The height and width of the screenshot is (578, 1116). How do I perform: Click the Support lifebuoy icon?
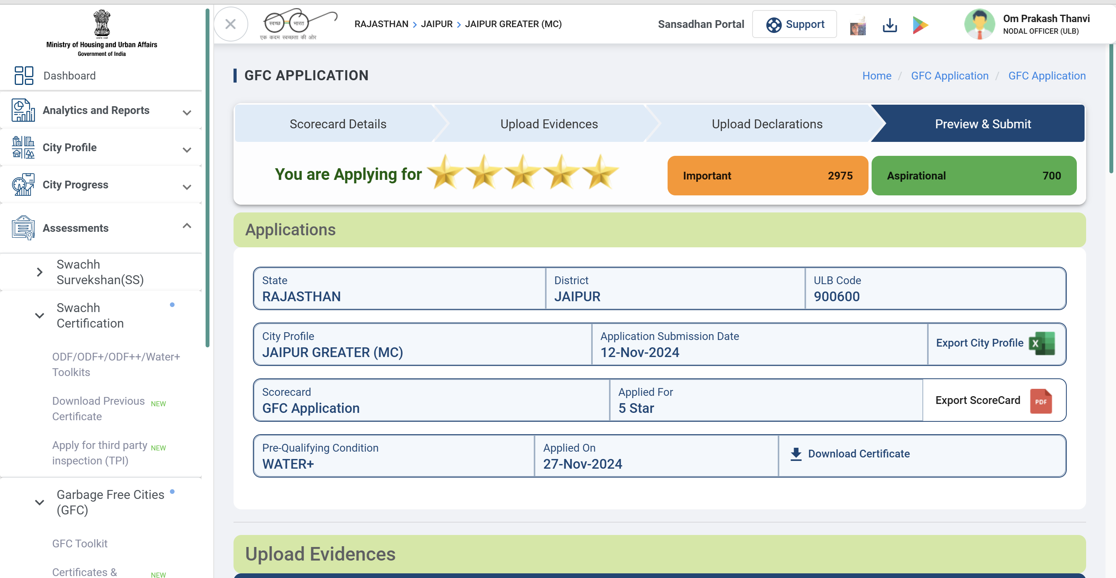[x=774, y=25]
